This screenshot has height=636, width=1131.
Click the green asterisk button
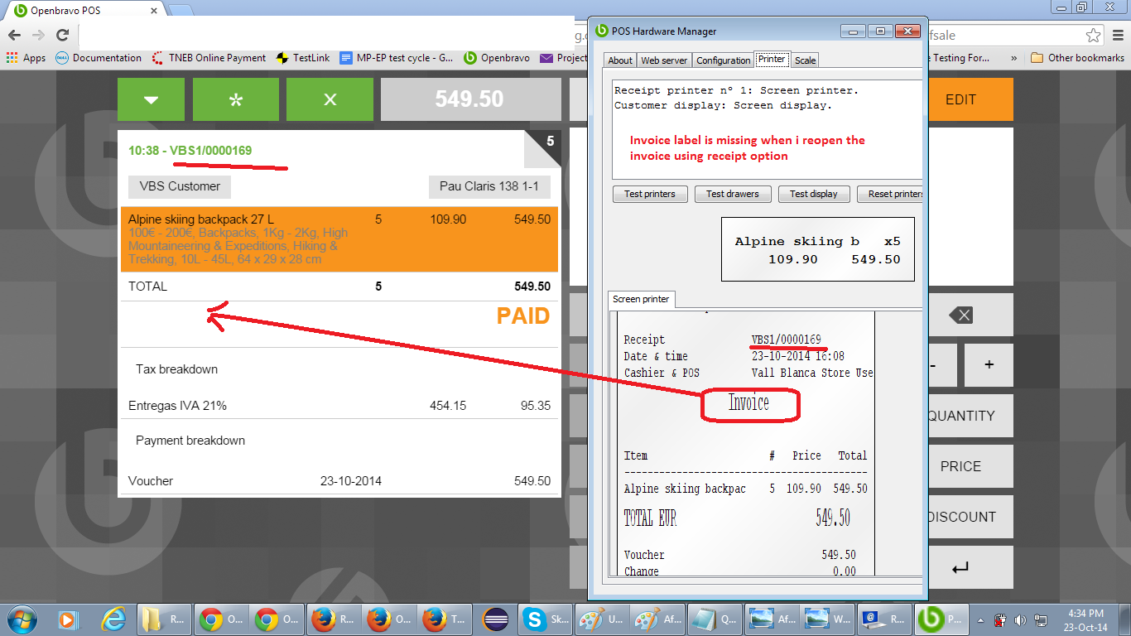pos(236,99)
